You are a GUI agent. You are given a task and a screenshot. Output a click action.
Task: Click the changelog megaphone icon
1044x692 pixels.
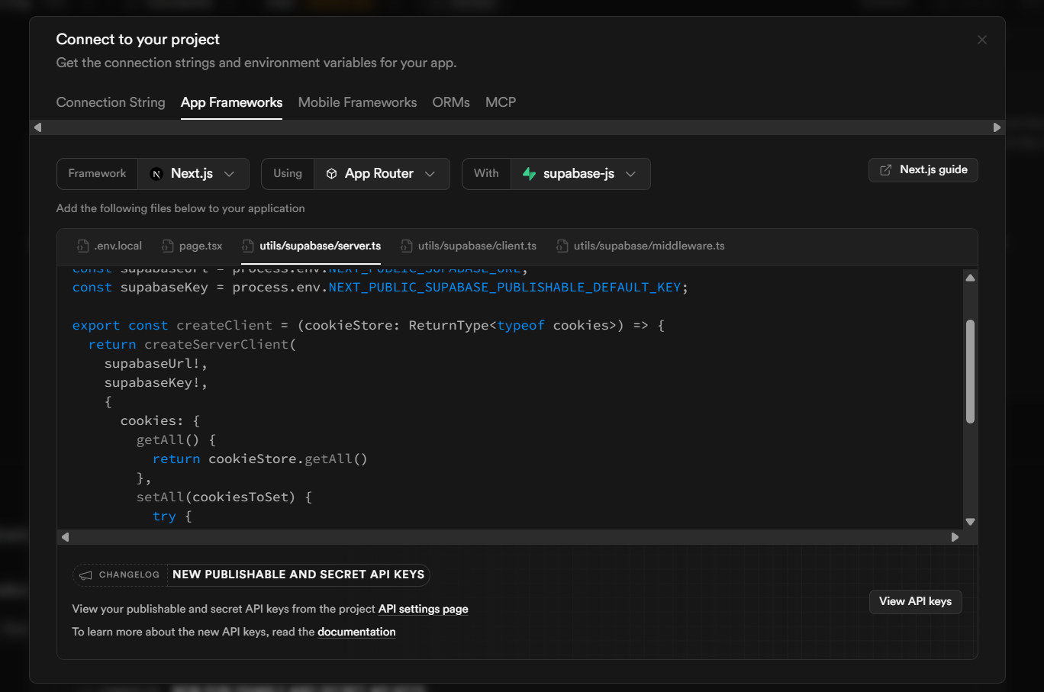point(85,575)
